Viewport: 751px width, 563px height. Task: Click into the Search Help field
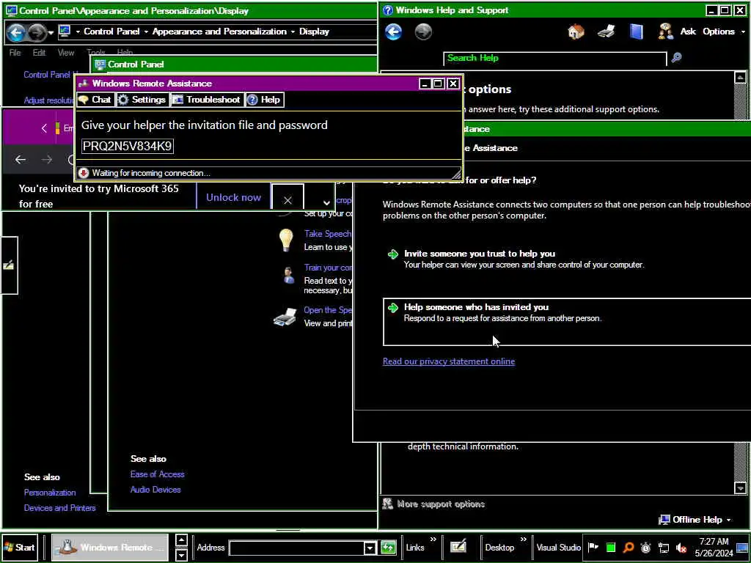coord(554,59)
